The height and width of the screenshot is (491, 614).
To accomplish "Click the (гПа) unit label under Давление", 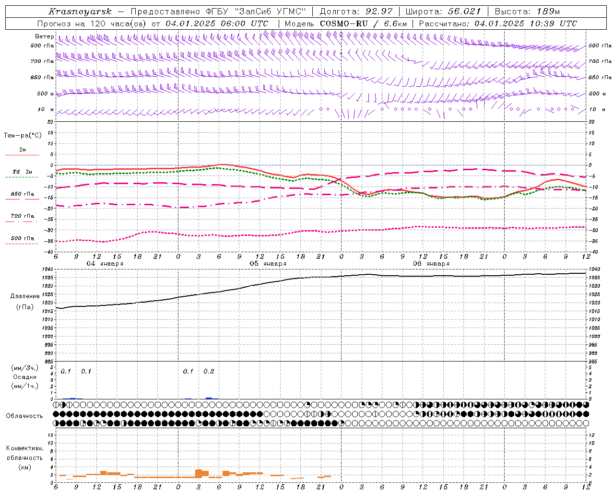I will pos(25,307).
